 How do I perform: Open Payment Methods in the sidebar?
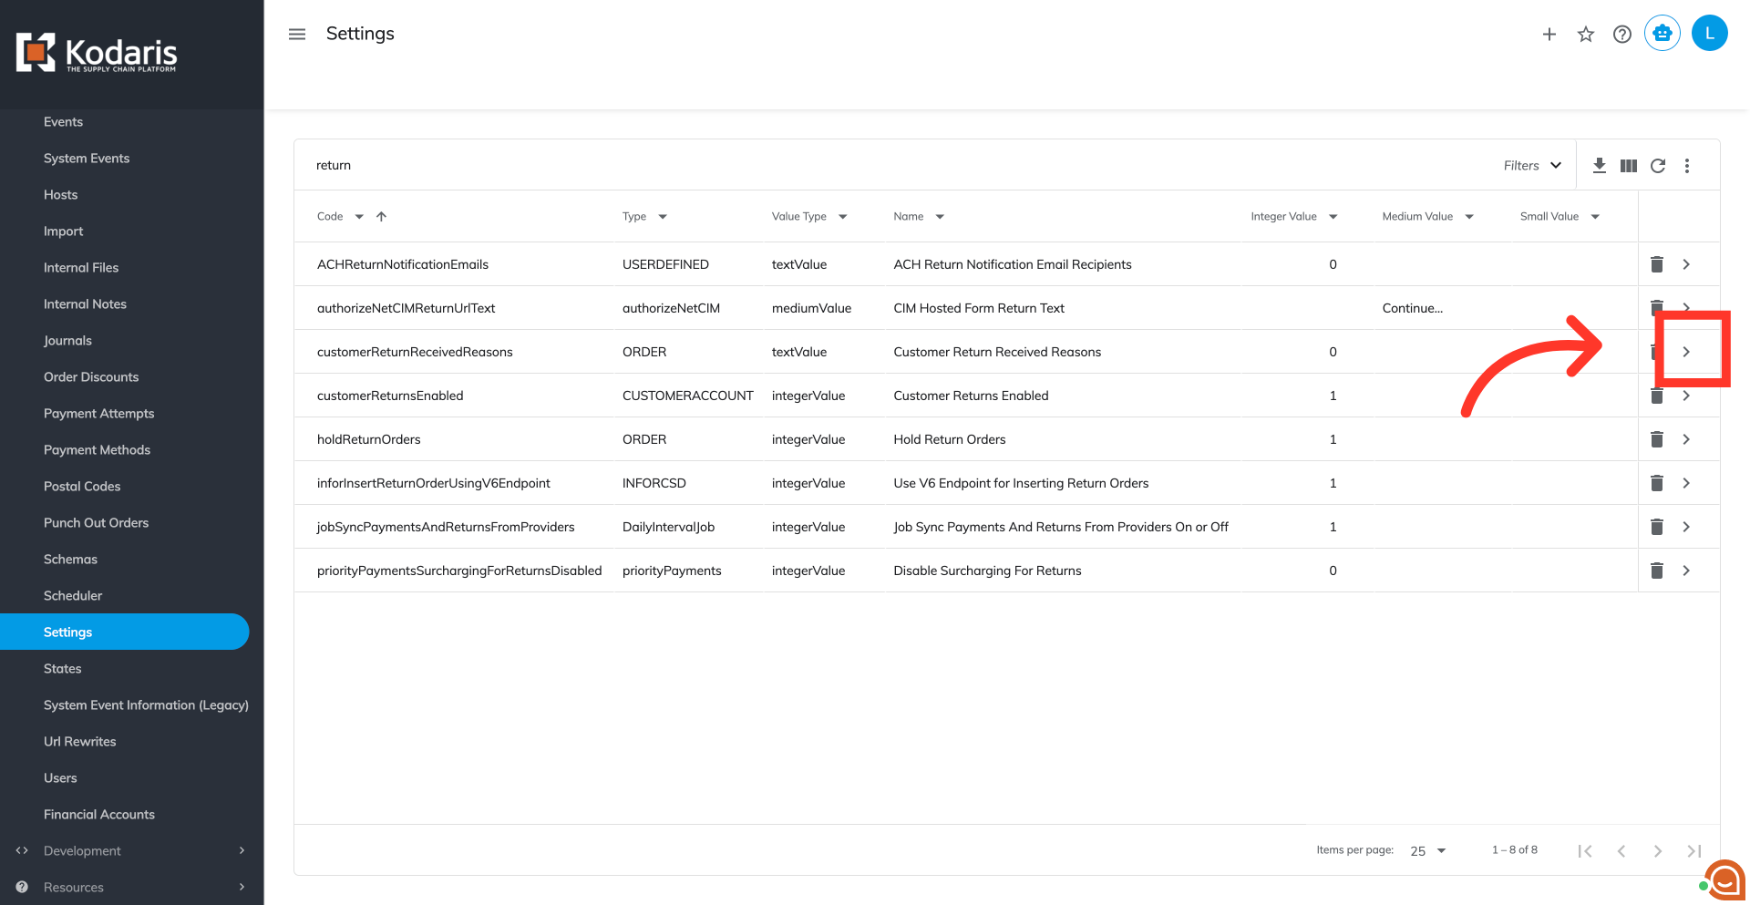coord(97,449)
